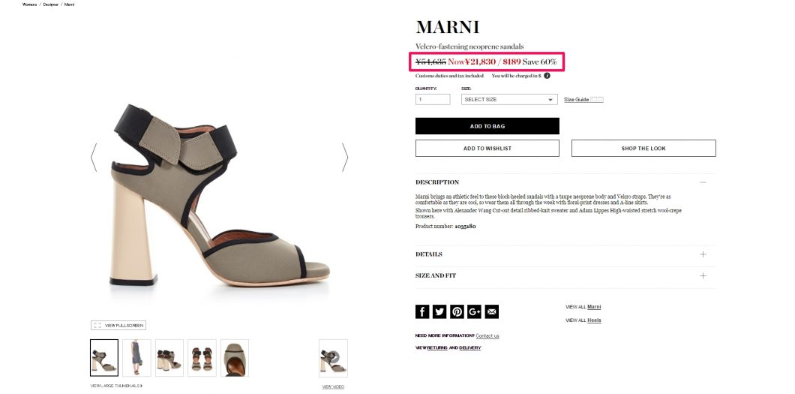This screenshot has height=394, width=795.
Task: Open Shop The Look
Action: (643, 149)
